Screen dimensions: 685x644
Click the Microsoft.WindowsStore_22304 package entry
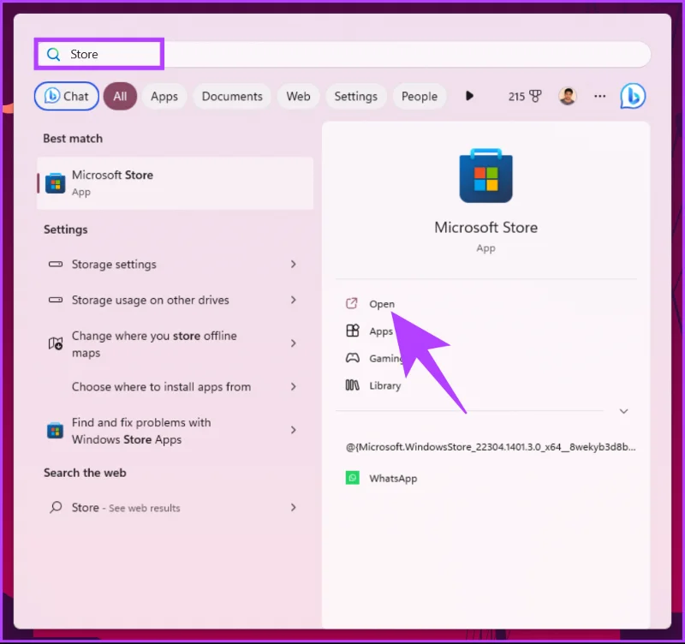click(491, 447)
